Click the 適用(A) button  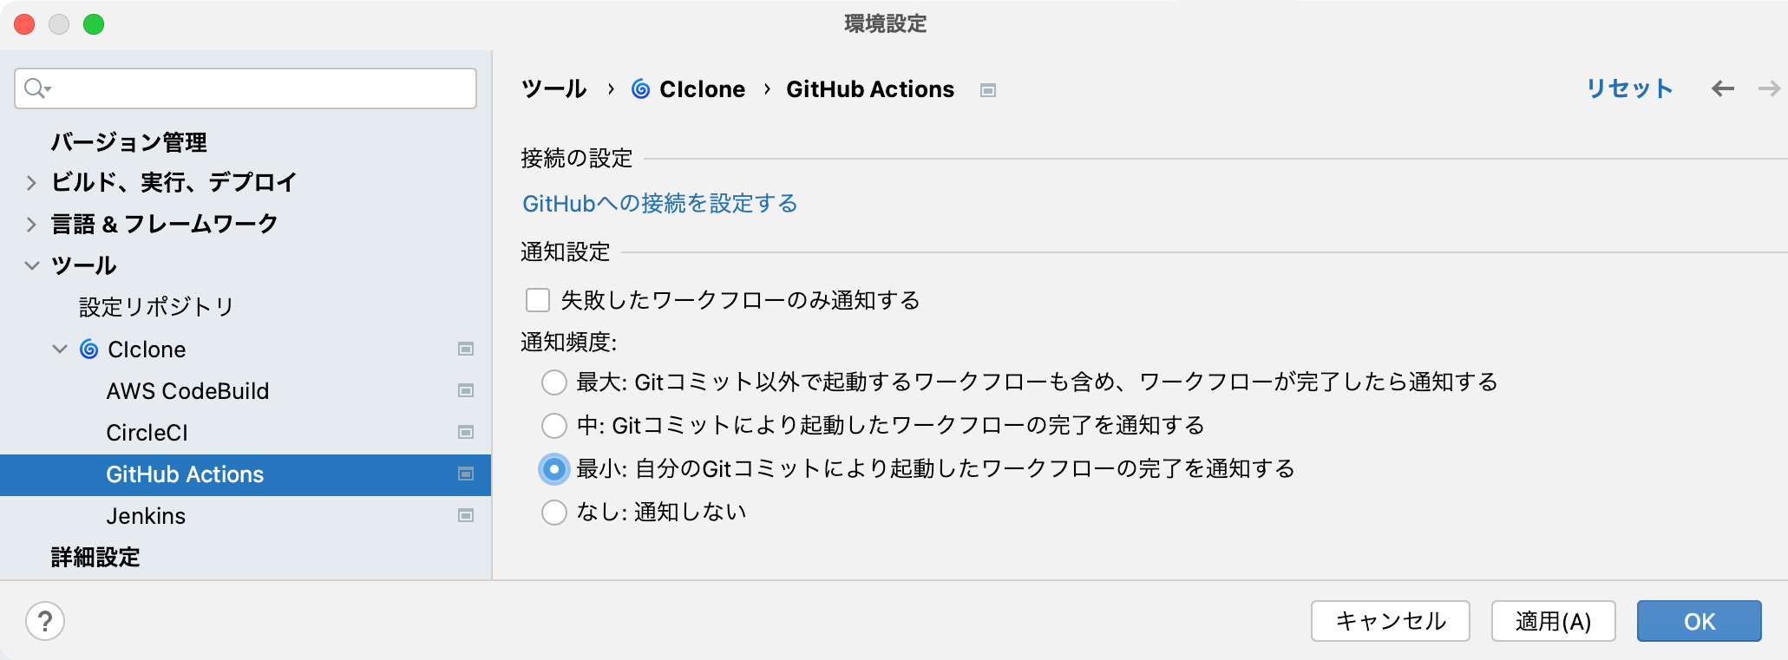[1553, 621]
